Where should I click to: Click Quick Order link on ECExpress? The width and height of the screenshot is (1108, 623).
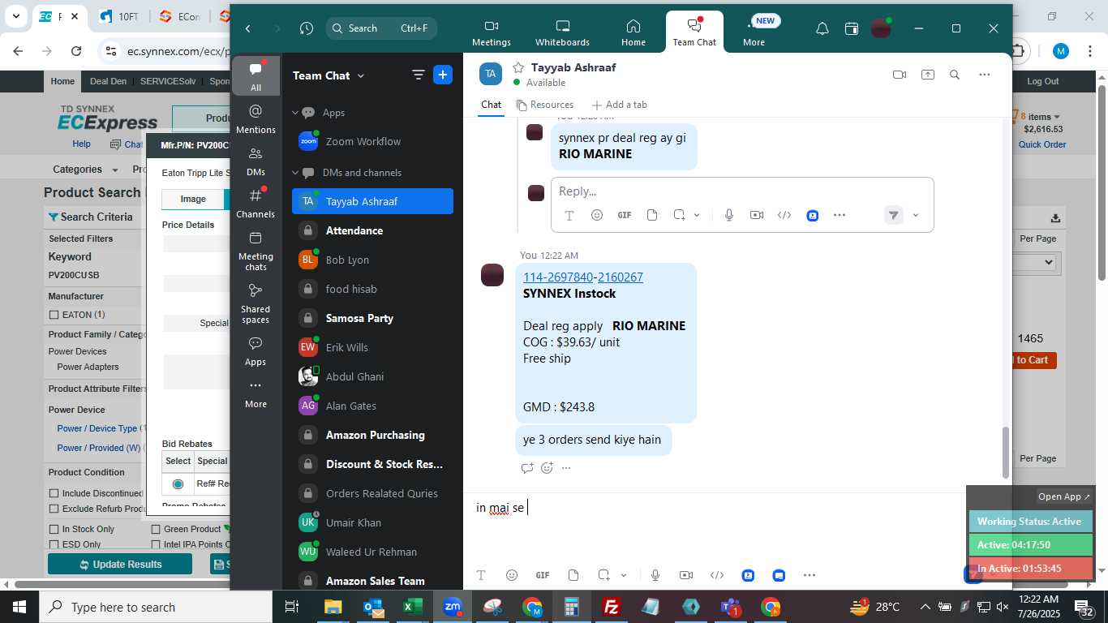pos(1042,144)
